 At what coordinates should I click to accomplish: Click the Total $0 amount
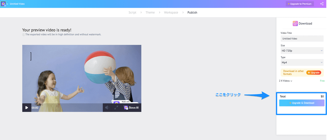[x=322, y=96]
